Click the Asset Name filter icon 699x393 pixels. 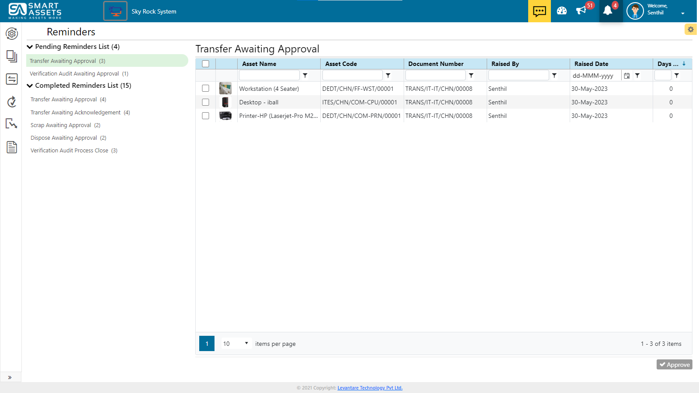coord(305,76)
